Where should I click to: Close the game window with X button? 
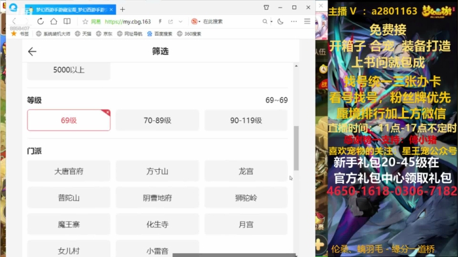[x=321, y=6]
